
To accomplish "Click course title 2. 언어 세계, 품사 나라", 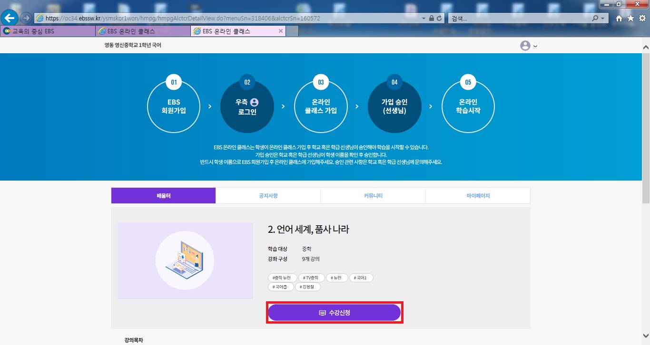I will point(308,230).
